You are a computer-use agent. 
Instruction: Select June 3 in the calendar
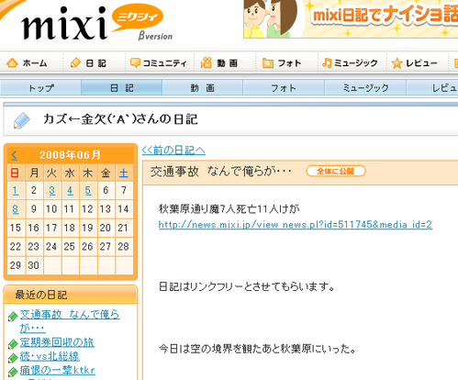click(x=52, y=191)
